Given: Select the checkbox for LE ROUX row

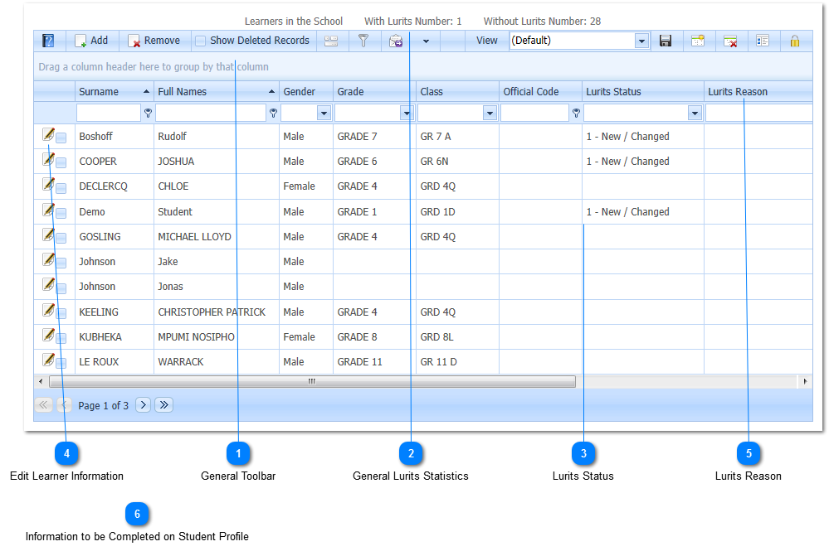Looking at the screenshot, I should pos(61,364).
